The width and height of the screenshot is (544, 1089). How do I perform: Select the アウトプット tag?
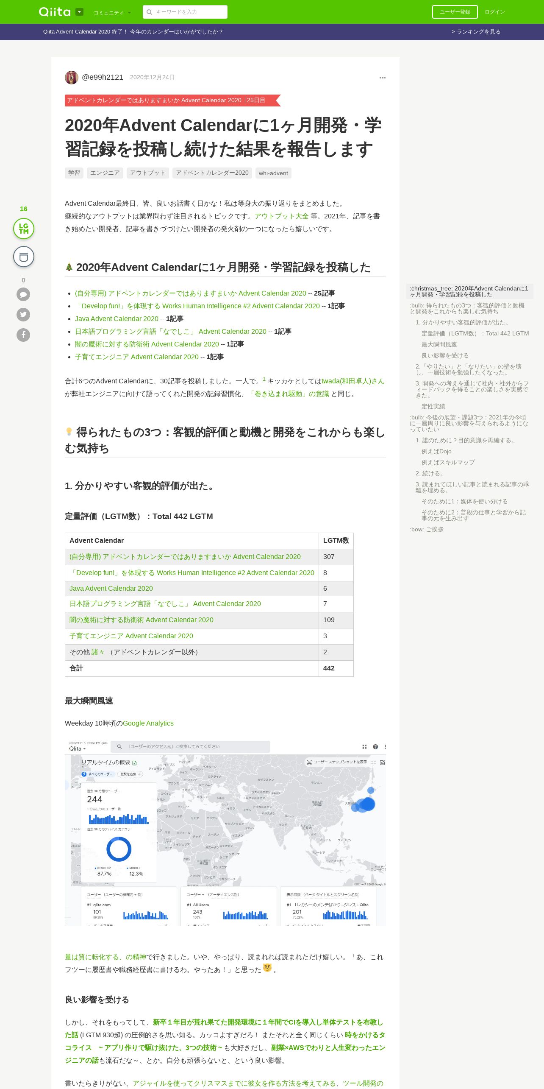[x=147, y=173]
